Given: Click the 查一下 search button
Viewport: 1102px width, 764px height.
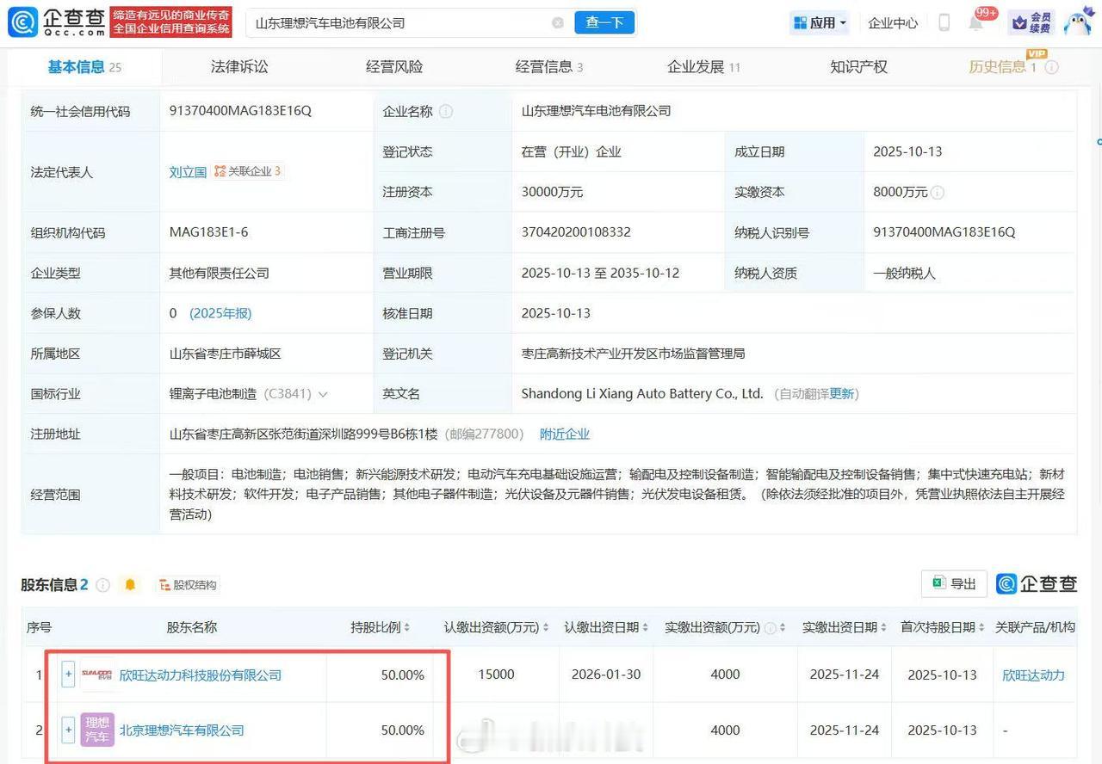Looking at the screenshot, I should point(604,23).
